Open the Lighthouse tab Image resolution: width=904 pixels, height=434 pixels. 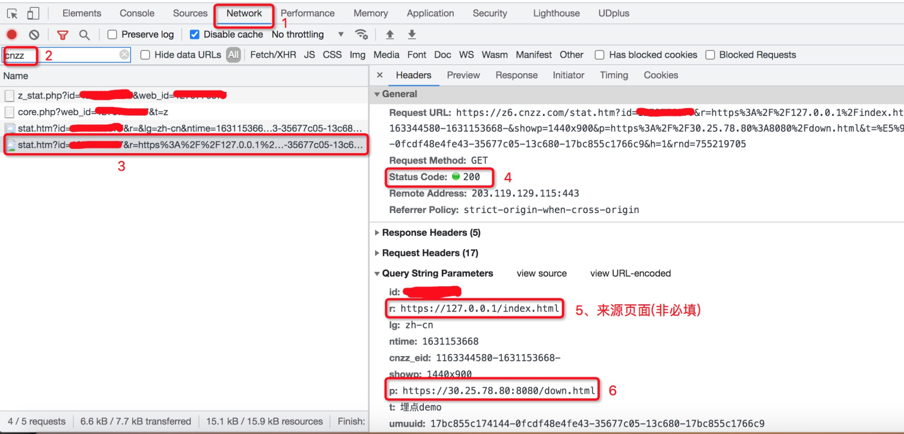coord(557,13)
